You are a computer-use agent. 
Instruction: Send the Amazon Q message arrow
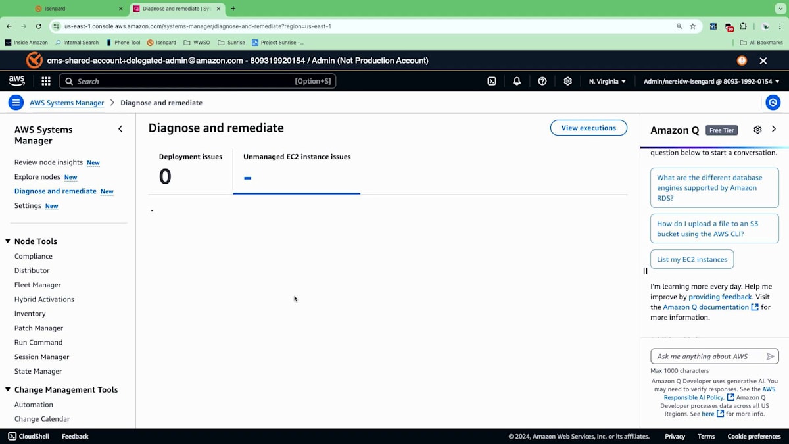pos(771,357)
